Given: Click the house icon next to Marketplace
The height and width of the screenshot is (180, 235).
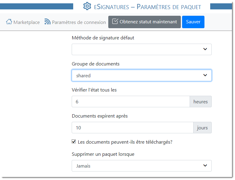Looking at the screenshot, I should 9,22.
